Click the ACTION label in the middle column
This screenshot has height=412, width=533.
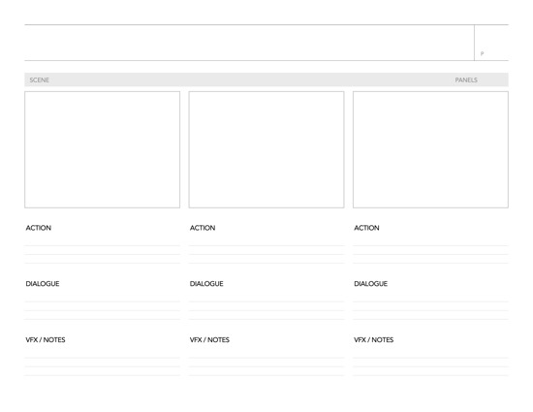[x=203, y=228]
